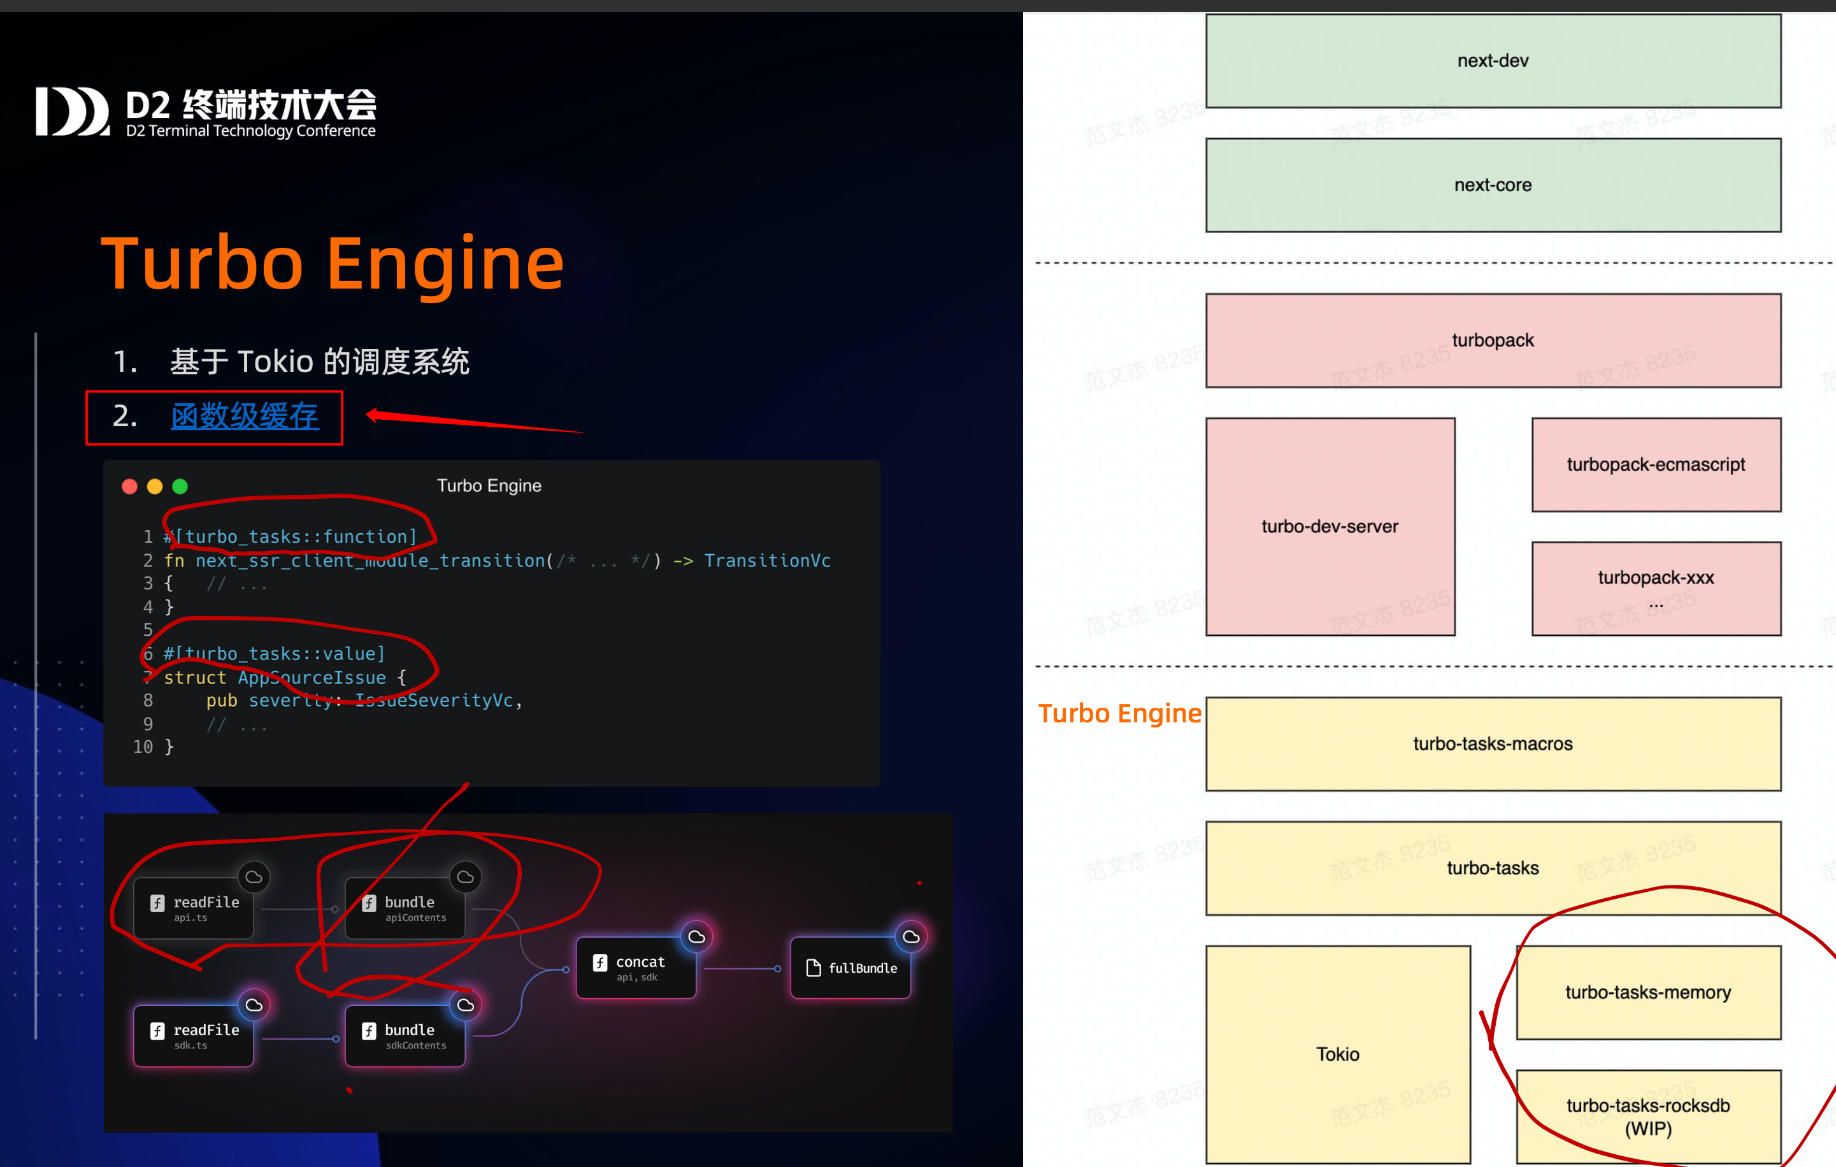This screenshot has width=1836, height=1167.
Task: Click the cloud icon above fullBundle node
Action: tap(910, 937)
